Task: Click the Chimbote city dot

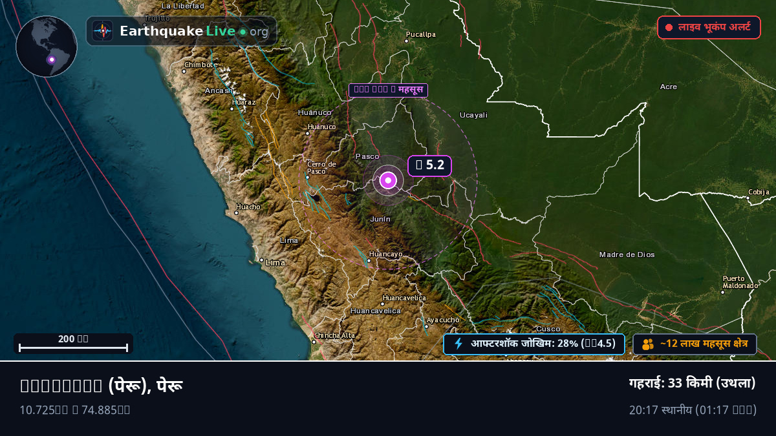Action: (x=184, y=71)
